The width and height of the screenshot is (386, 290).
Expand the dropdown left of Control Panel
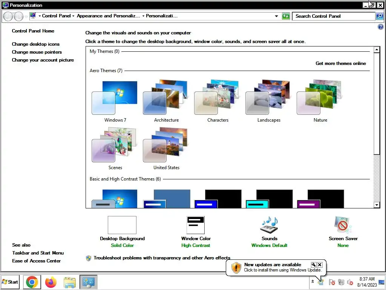pyautogui.click(x=39, y=16)
